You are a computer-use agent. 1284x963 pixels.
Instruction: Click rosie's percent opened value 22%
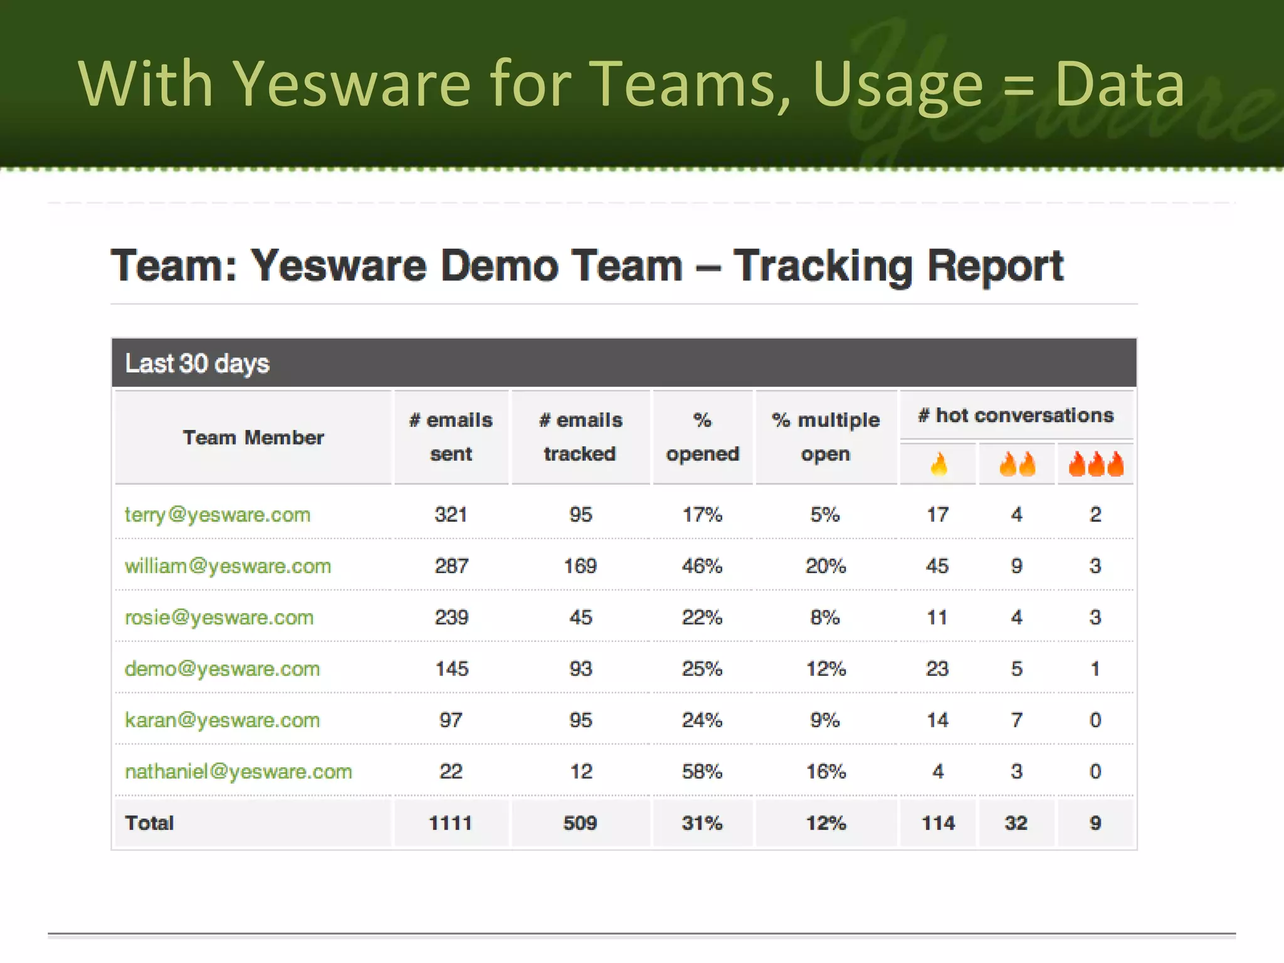(x=702, y=618)
